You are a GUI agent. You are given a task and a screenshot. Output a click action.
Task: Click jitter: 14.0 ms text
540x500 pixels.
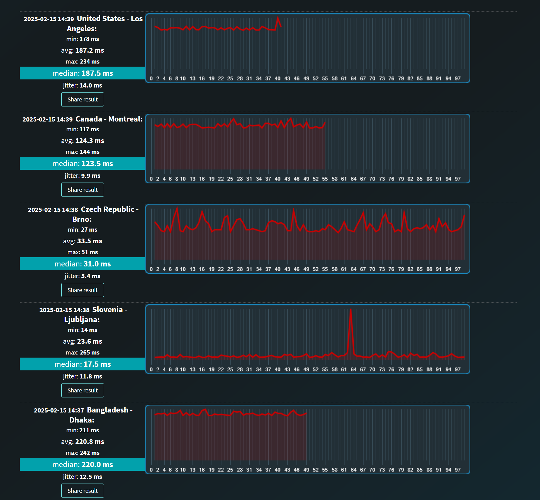(82, 86)
